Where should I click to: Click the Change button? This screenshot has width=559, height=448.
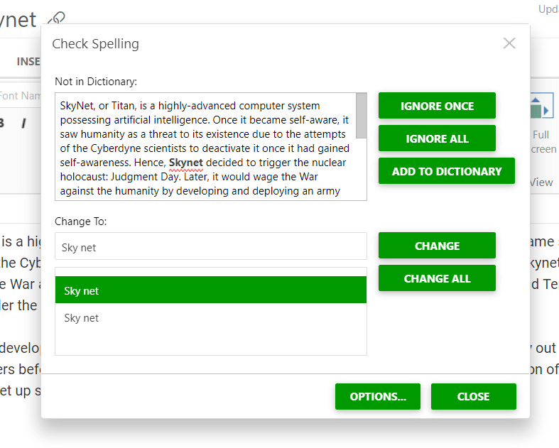pyautogui.click(x=437, y=246)
